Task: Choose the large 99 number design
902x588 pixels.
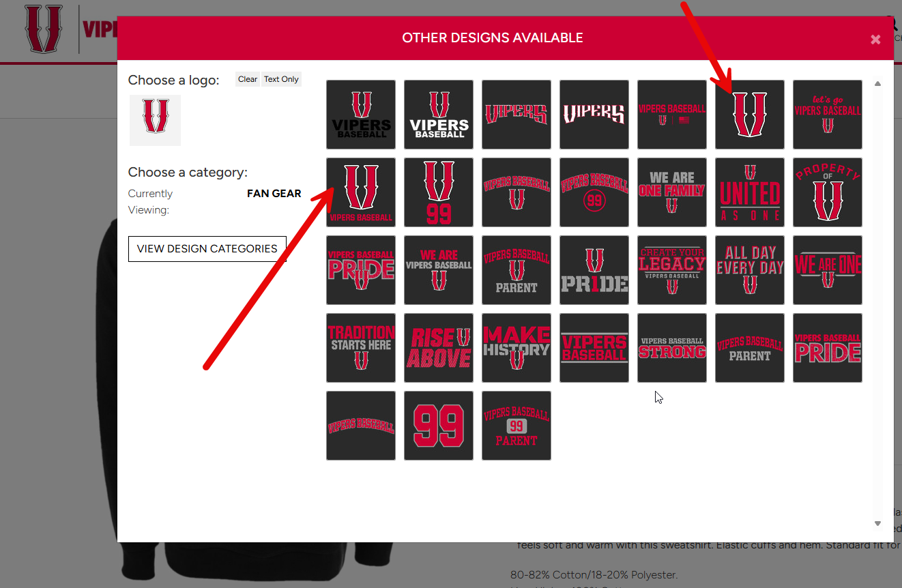Action: tap(439, 426)
